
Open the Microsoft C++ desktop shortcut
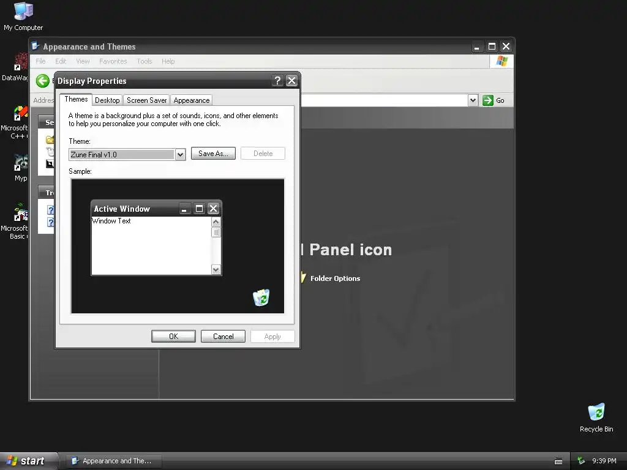[15, 122]
